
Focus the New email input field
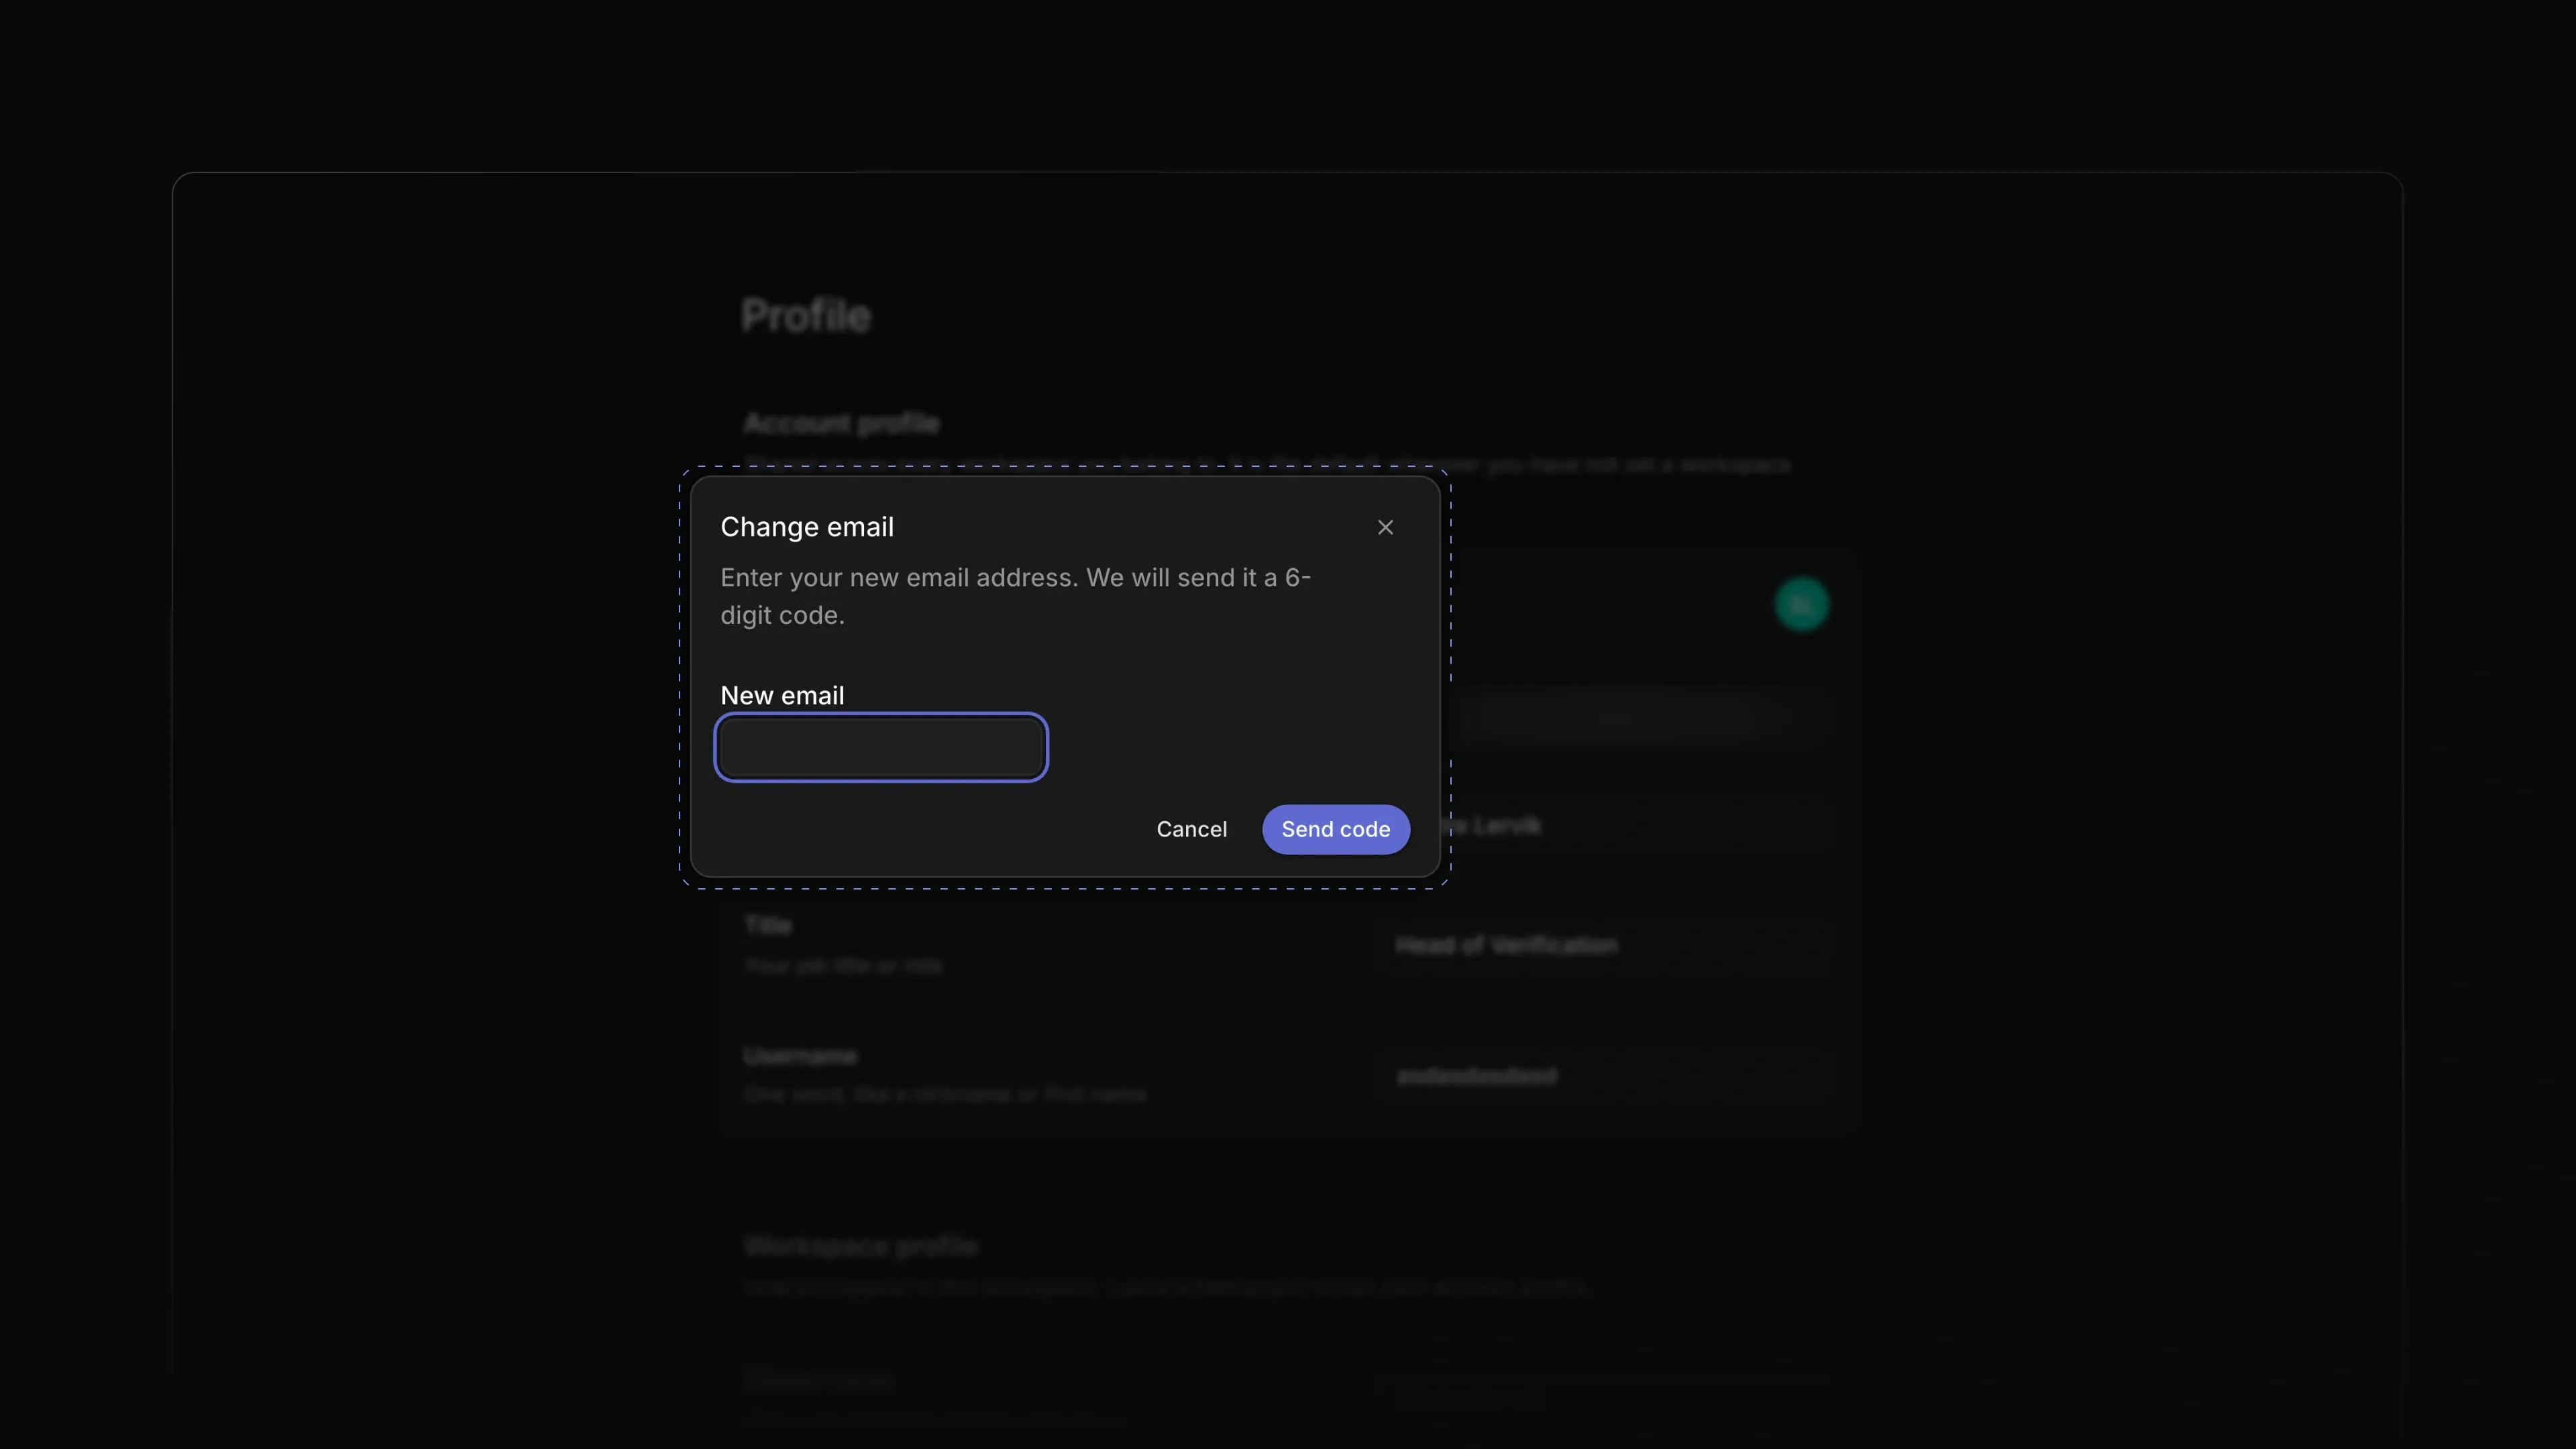[x=881, y=747]
